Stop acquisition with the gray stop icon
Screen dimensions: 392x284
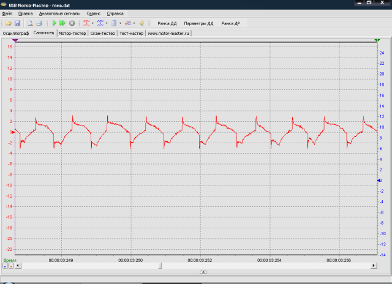click(72, 23)
